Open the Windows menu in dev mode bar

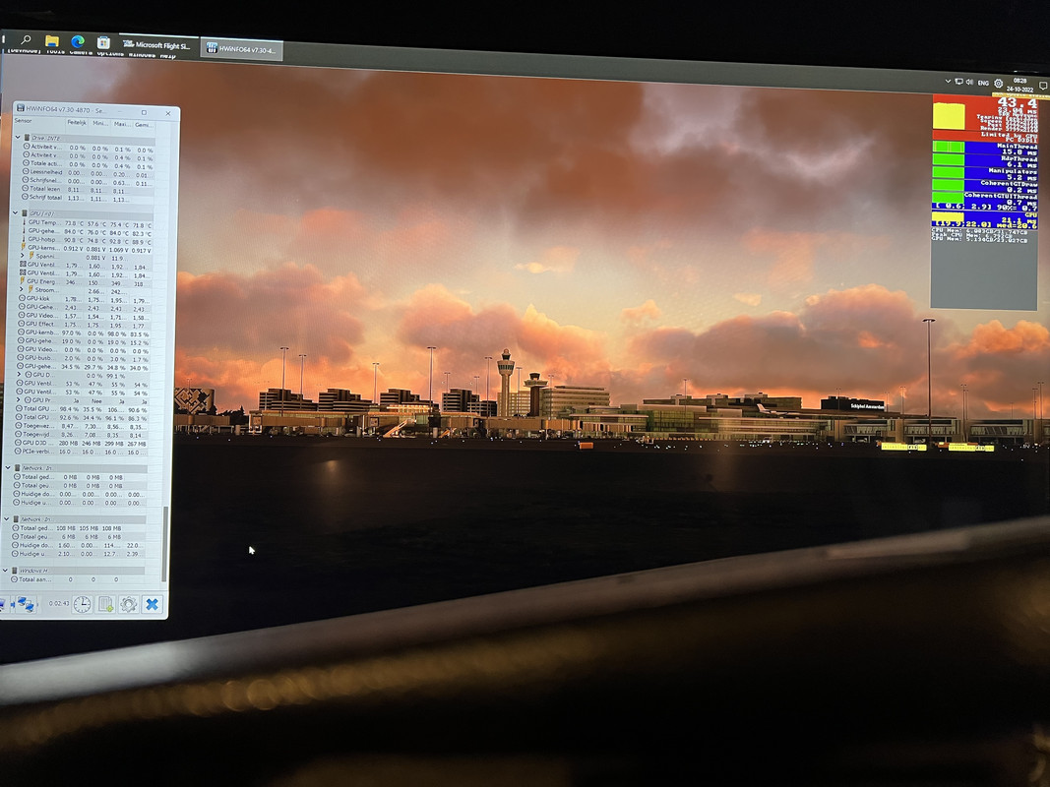pyautogui.click(x=142, y=54)
